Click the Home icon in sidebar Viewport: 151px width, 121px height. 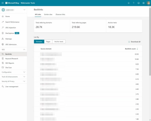pos(3,16)
